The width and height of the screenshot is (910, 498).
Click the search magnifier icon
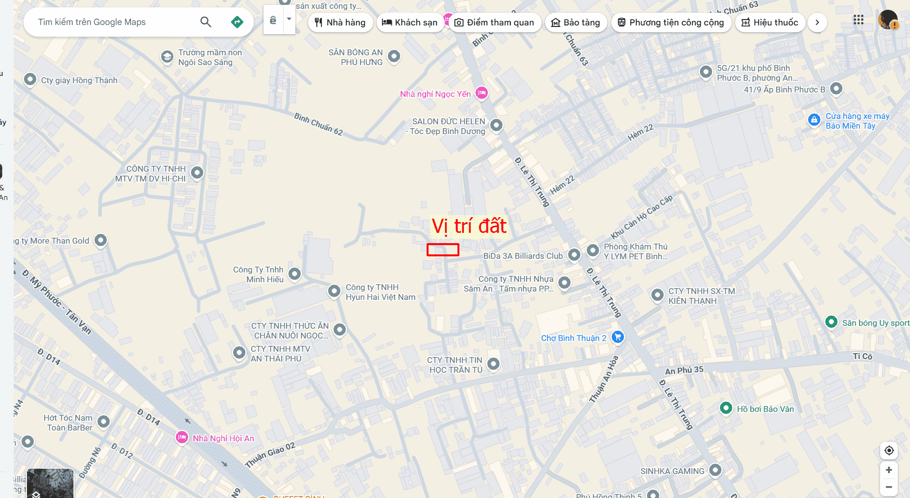(206, 22)
